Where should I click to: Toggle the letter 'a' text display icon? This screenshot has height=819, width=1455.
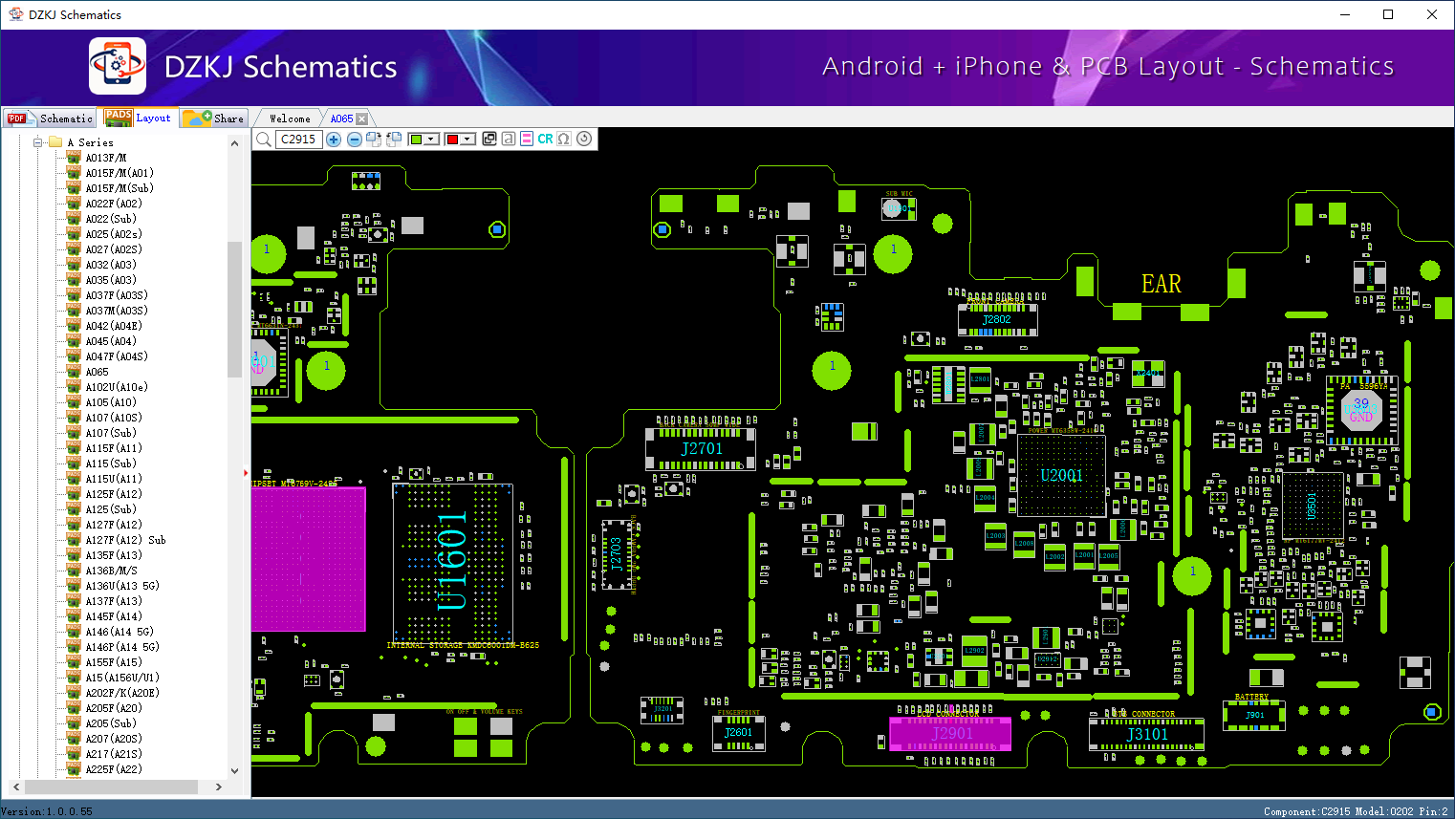pos(508,139)
